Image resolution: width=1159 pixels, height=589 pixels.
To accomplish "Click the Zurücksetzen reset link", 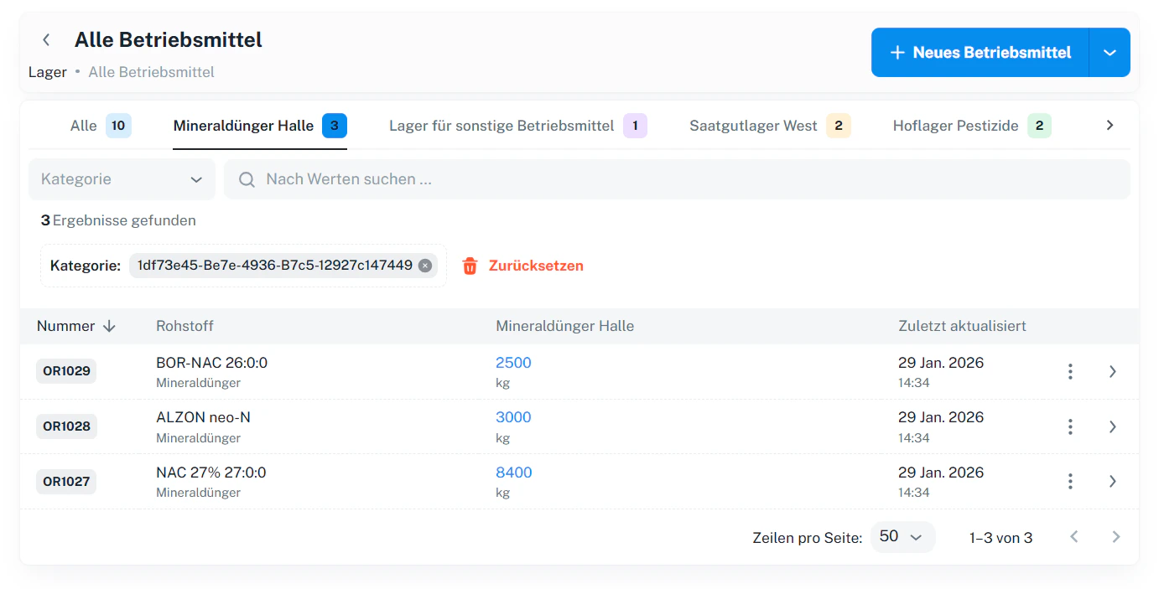I will [534, 265].
